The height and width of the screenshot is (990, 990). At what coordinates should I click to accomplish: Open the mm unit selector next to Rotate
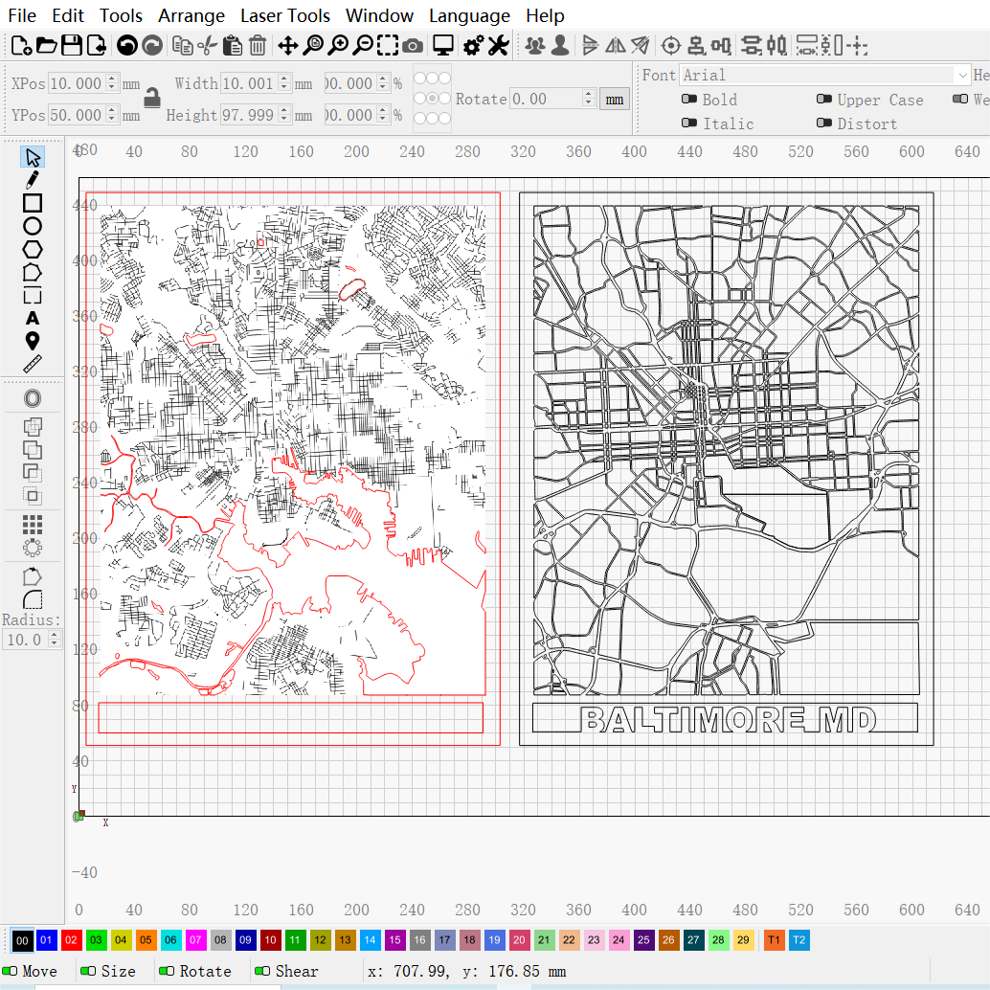click(x=614, y=99)
